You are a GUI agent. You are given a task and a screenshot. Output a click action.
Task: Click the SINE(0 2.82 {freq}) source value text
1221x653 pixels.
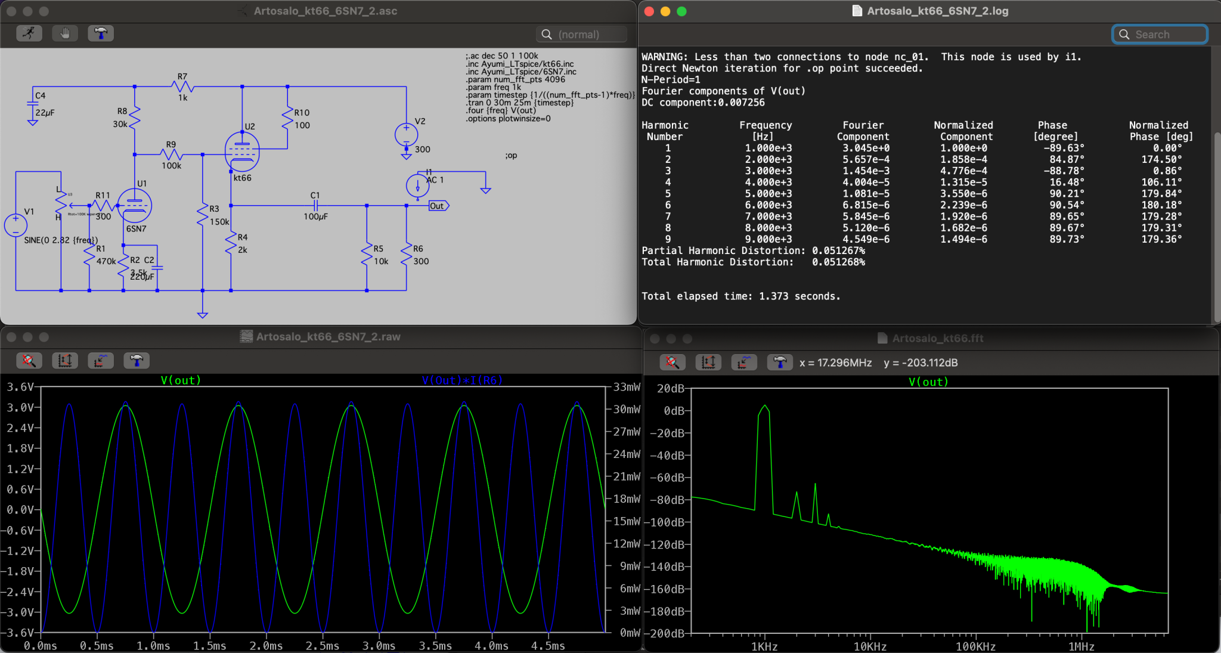tap(61, 240)
